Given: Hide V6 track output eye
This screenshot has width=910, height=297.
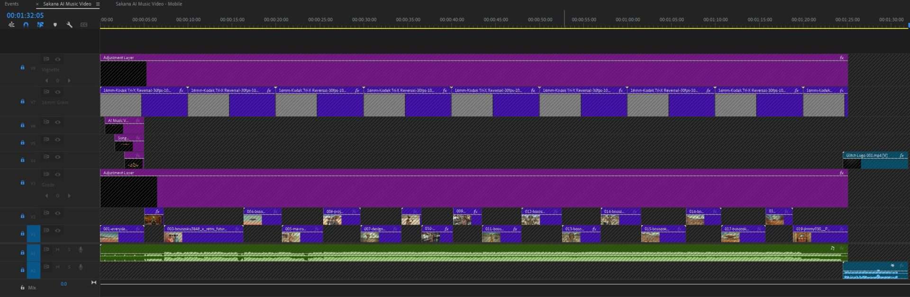Looking at the screenshot, I should coord(58,122).
